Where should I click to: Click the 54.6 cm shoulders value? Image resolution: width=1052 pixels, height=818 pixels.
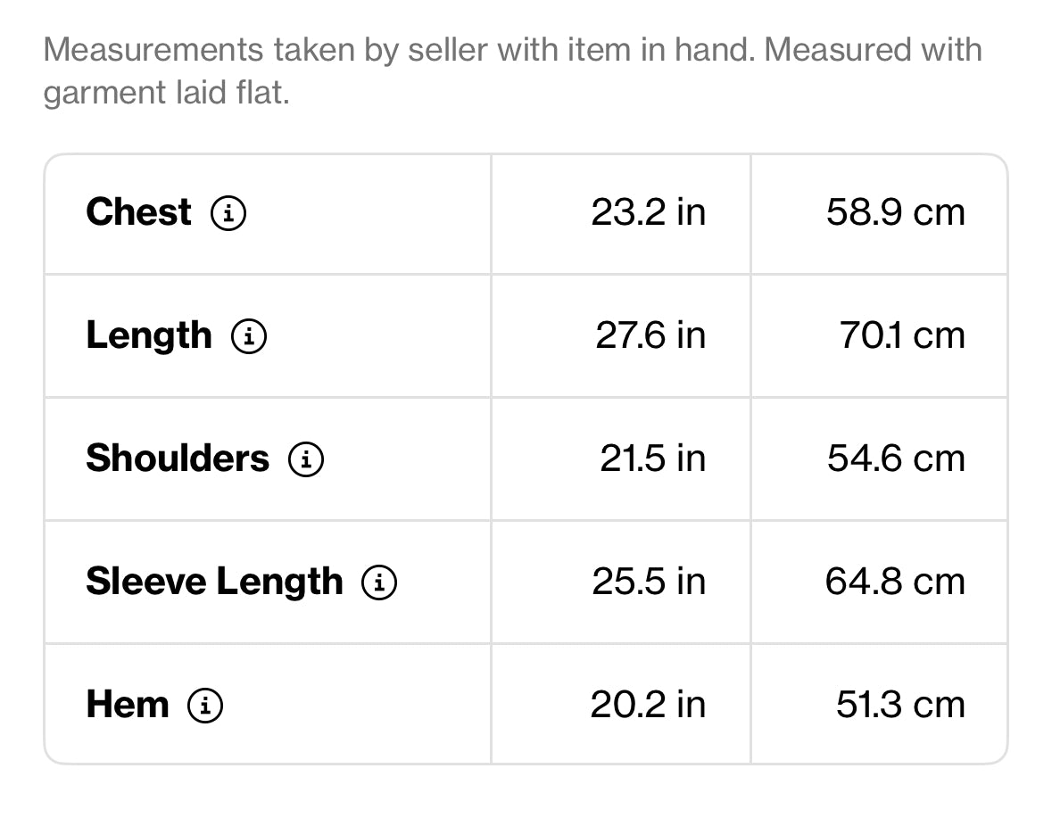pos(897,459)
